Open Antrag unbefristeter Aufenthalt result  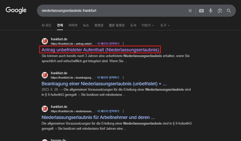click(100, 50)
